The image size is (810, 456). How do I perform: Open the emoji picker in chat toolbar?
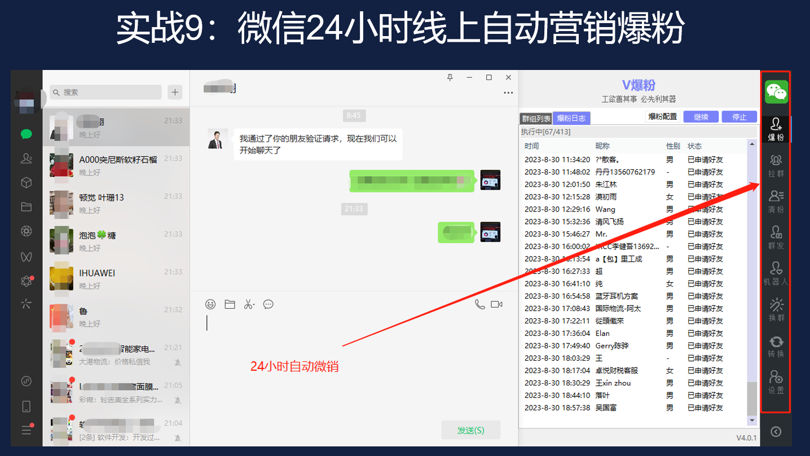tap(210, 304)
